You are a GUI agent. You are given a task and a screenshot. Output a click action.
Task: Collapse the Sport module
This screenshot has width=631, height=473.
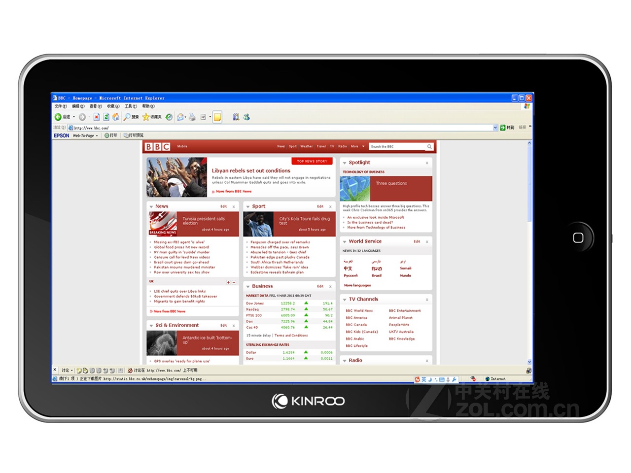[x=247, y=207]
